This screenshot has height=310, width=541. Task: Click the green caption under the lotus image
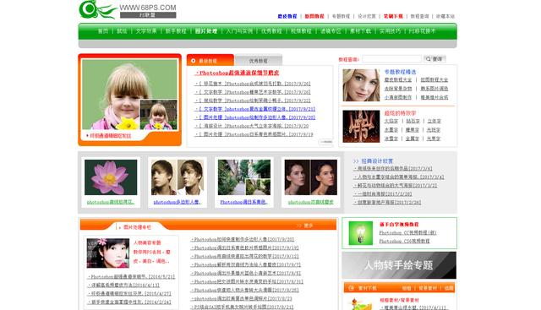click(111, 202)
